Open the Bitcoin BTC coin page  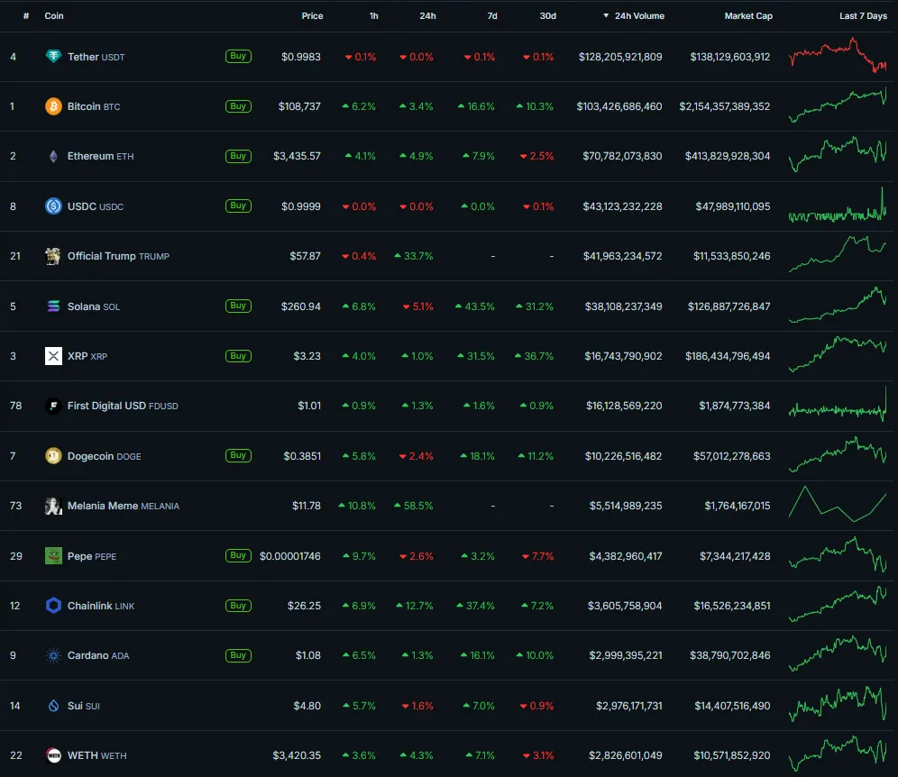pyautogui.click(x=94, y=106)
